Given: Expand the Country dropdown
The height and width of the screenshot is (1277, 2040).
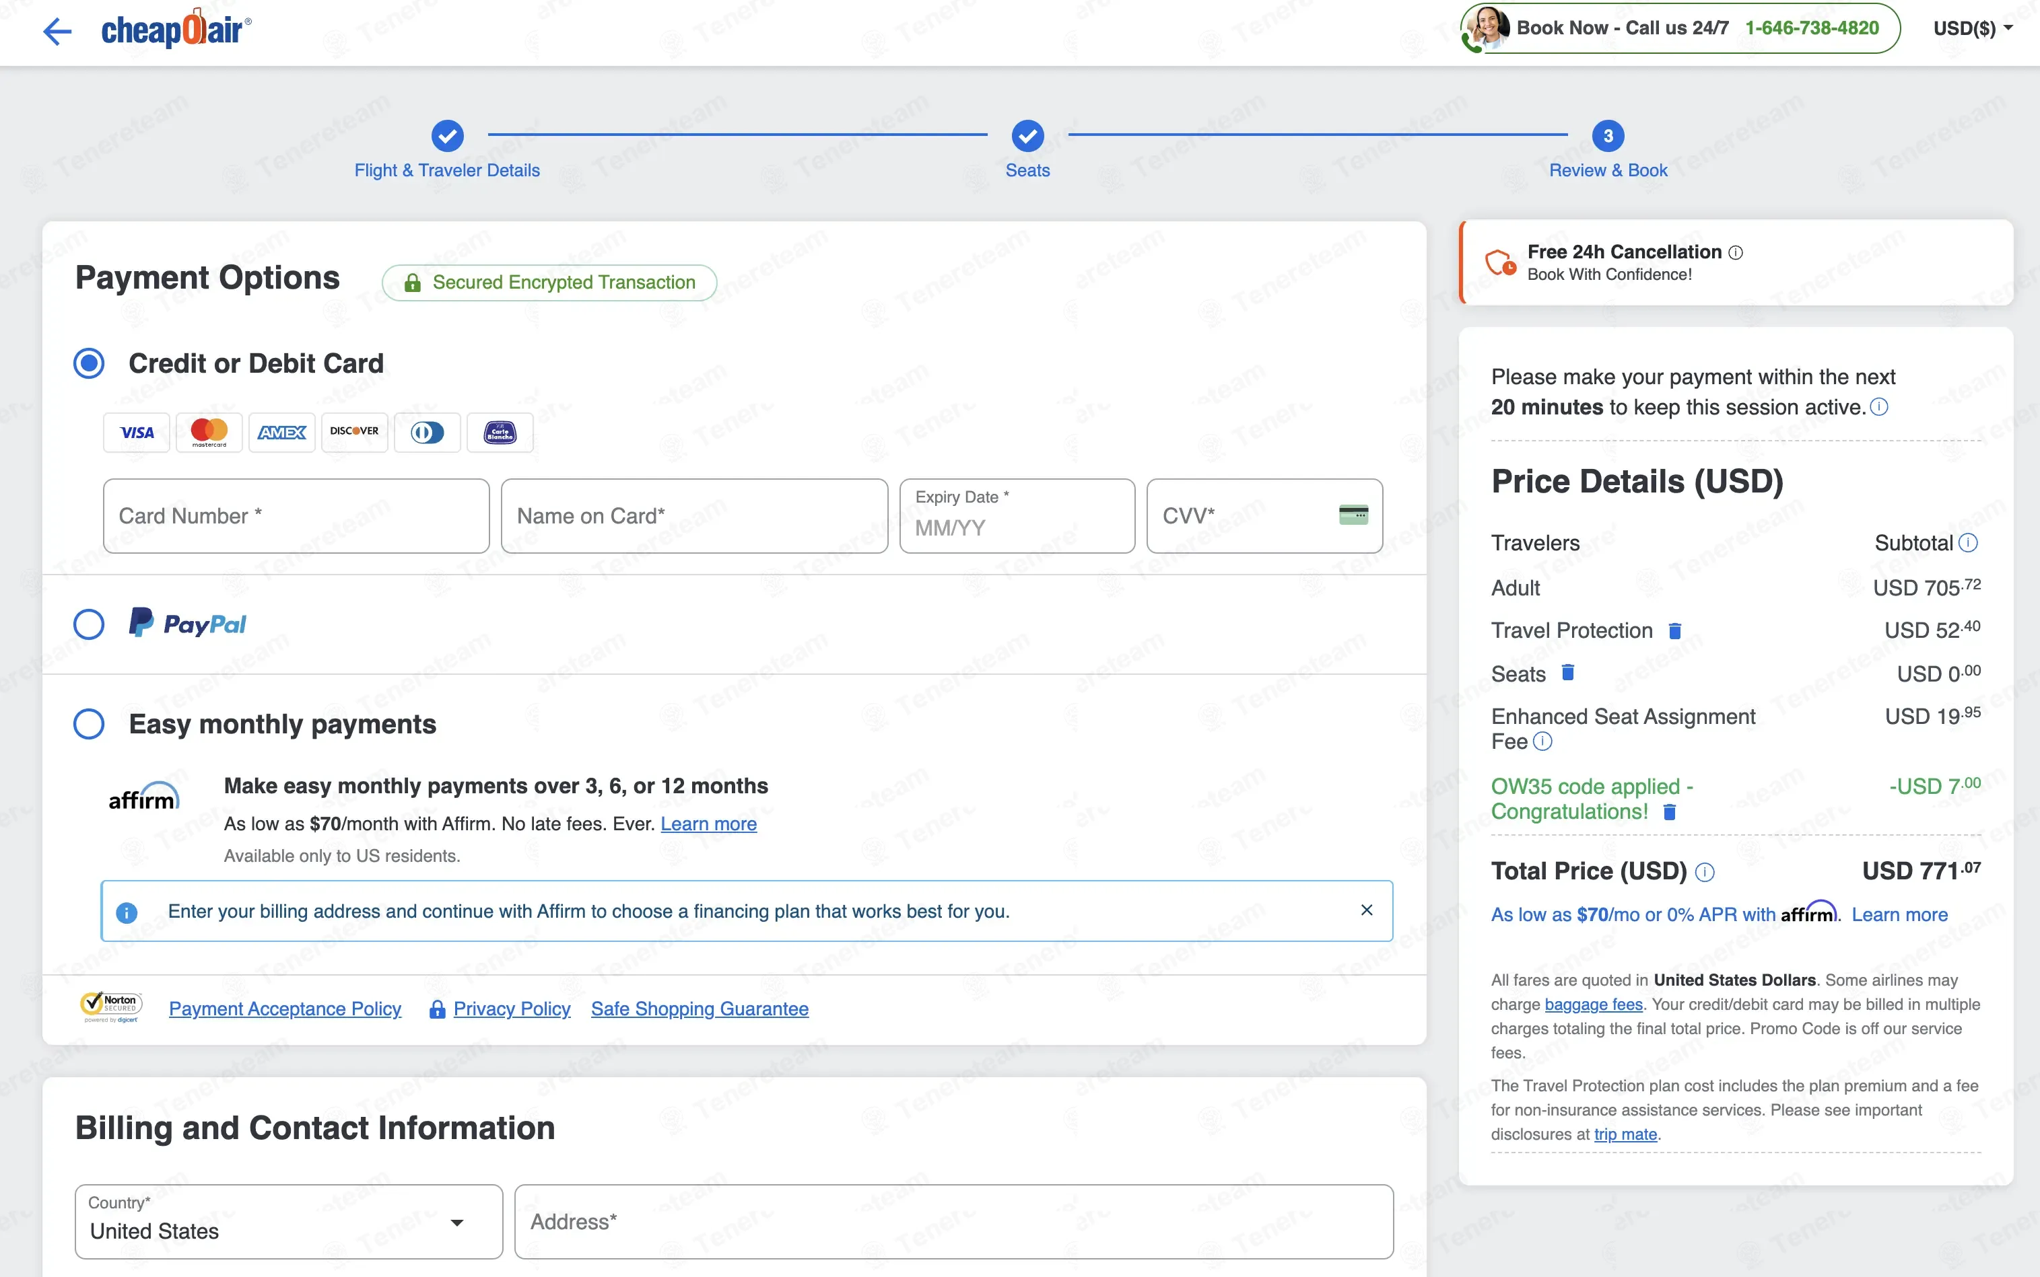Looking at the screenshot, I should 456,1222.
